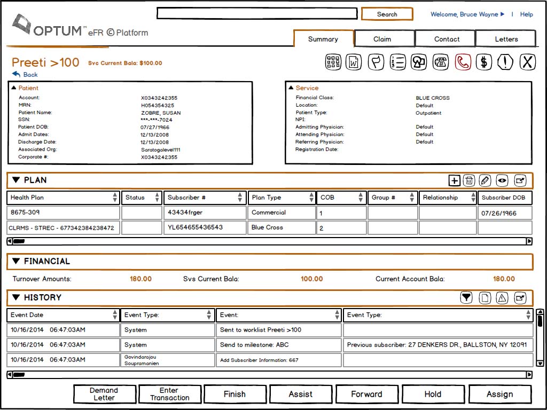Open the History filter funnel icon

pyautogui.click(x=467, y=298)
